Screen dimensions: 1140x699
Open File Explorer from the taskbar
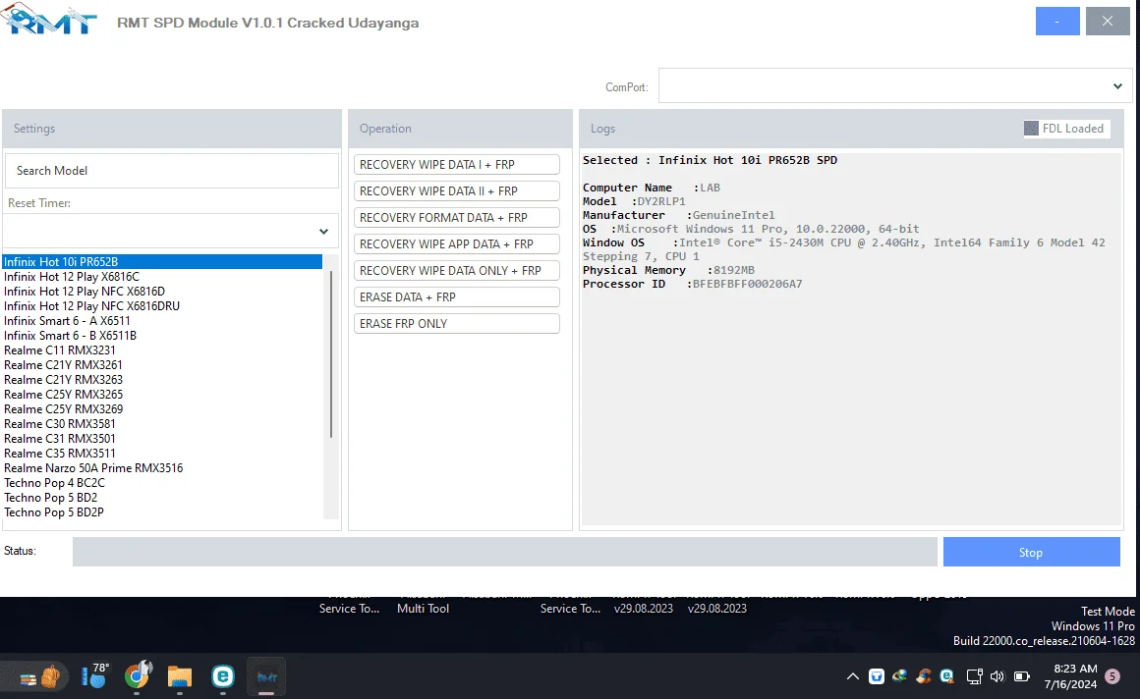[x=180, y=677]
